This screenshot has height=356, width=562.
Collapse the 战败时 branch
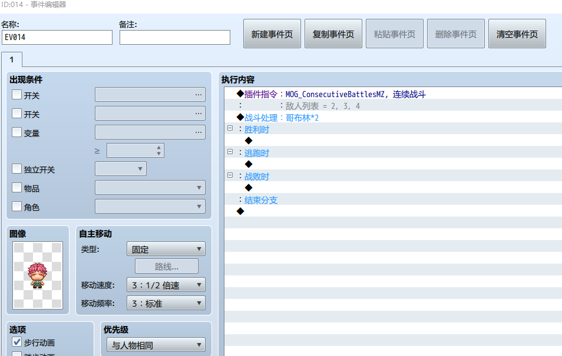click(230, 175)
